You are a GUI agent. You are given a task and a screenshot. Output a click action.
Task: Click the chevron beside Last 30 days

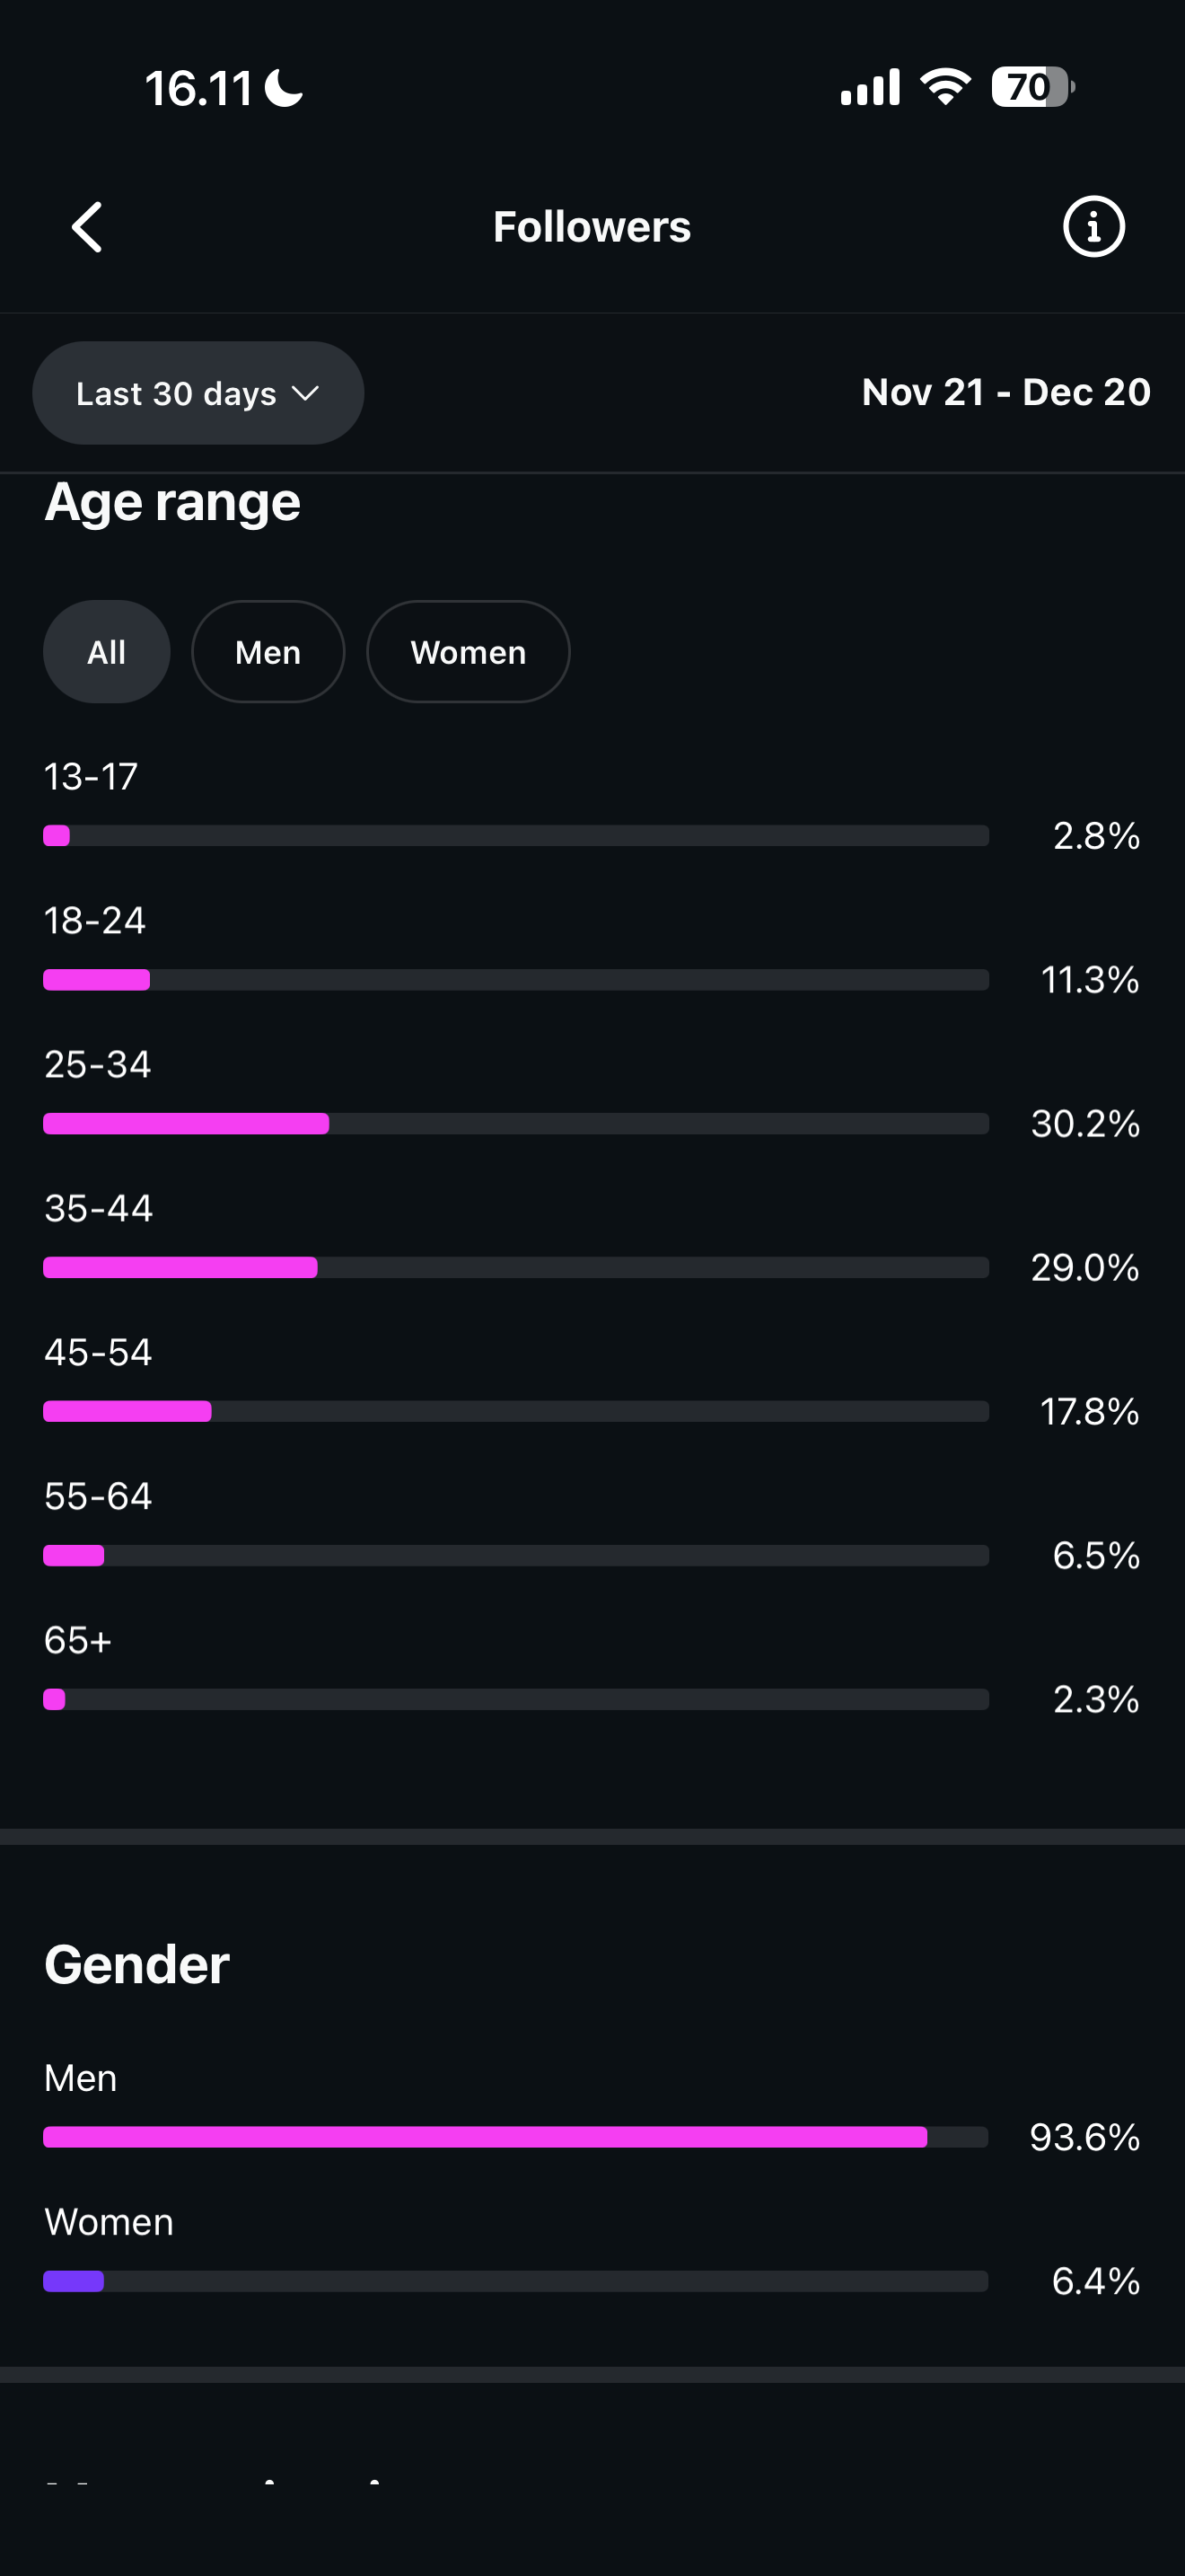tap(304, 393)
